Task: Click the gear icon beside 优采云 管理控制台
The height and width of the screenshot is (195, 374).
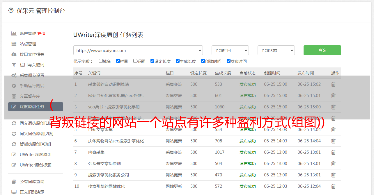Action: (x=11, y=10)
